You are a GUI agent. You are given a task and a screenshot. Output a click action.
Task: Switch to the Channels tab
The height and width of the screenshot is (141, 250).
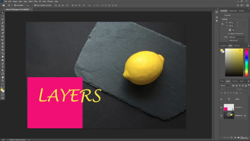[x=235, y=81]
